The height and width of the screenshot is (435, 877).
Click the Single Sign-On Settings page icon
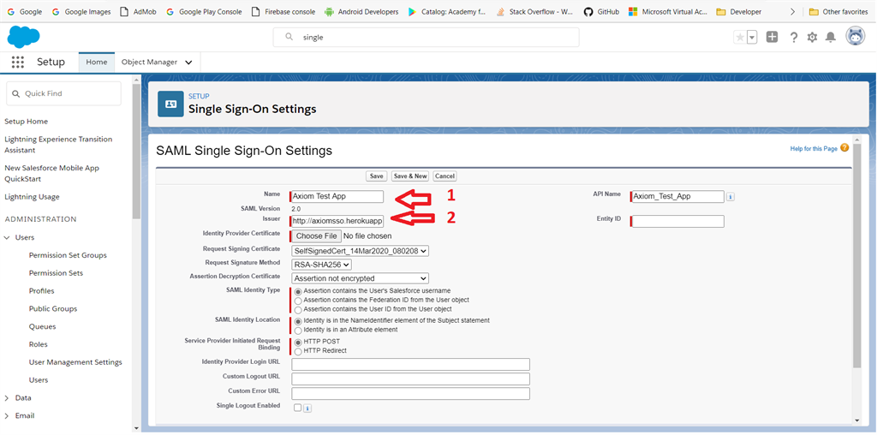pos(170,104)
